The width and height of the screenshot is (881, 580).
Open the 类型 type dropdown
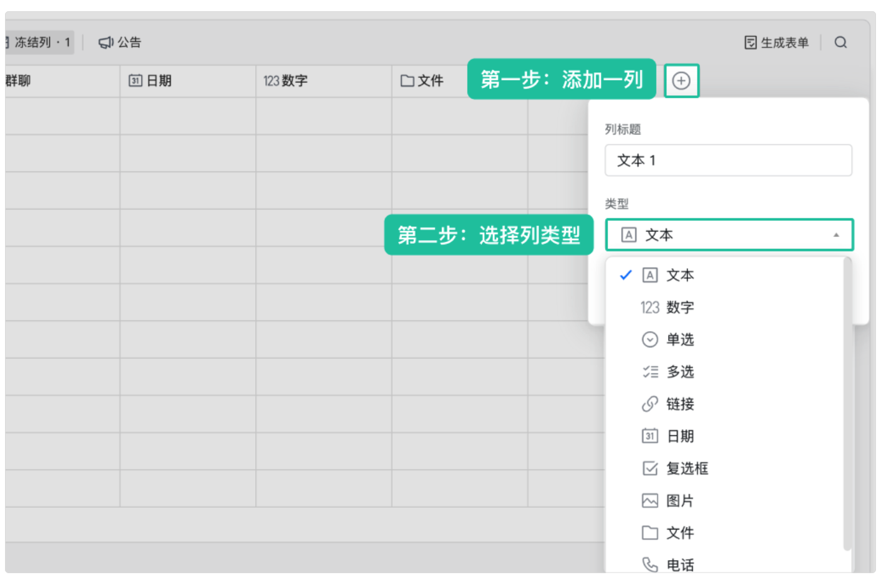[729, 234]
